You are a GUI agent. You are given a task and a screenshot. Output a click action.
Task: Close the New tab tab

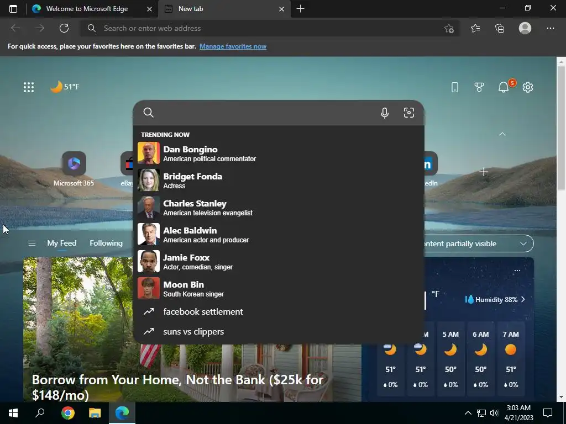(x=281, y=9)
